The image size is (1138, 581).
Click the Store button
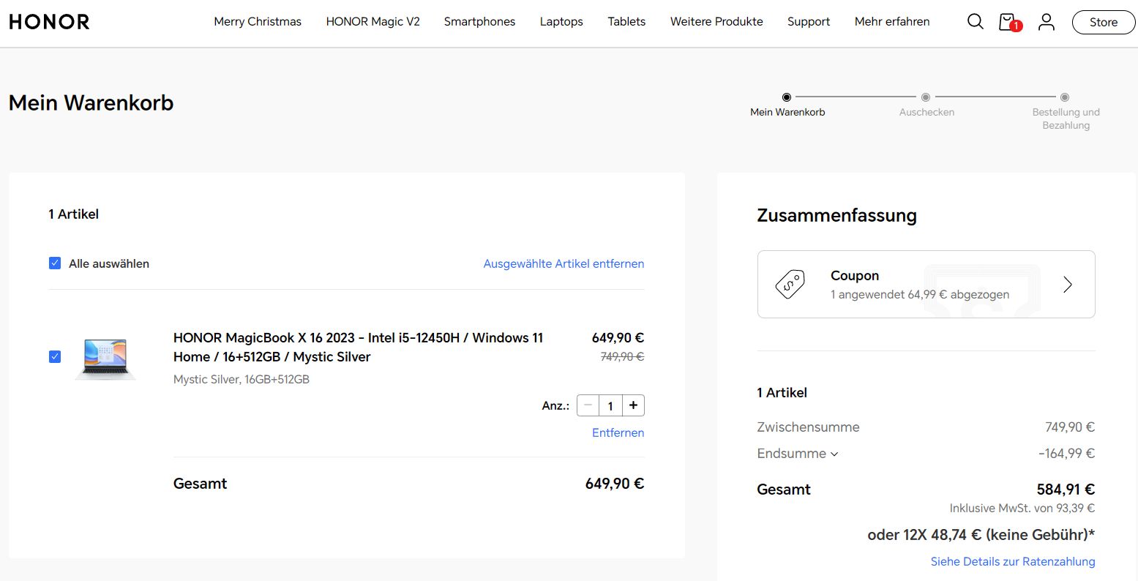[x=1103, y=23]
